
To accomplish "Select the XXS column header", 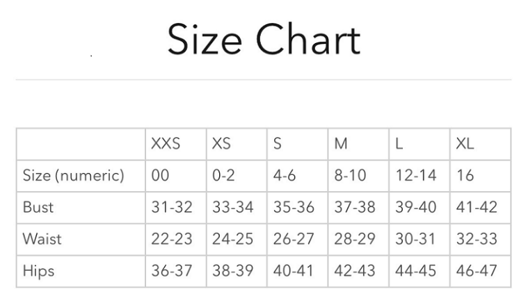I will (166, 144).
